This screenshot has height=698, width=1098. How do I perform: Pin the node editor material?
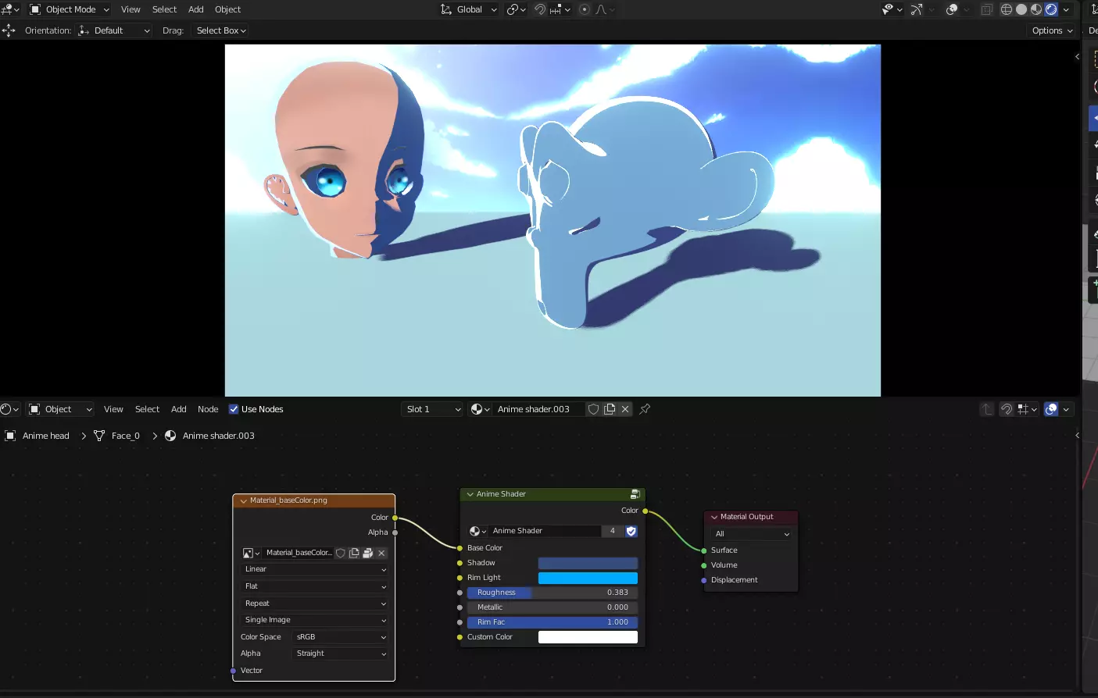[645, 409]
